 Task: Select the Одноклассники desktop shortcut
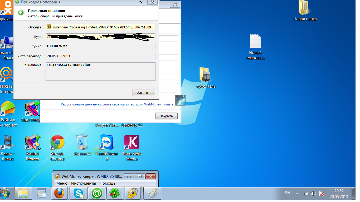coord(7,11)
